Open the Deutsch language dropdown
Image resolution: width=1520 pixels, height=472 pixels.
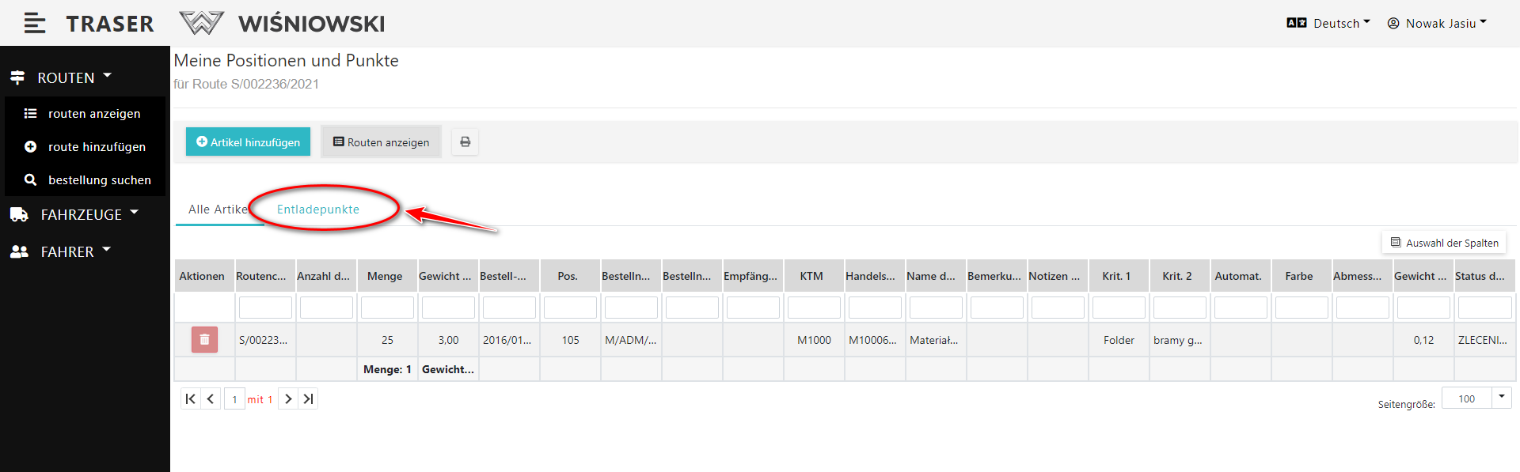coord(1328,24)
